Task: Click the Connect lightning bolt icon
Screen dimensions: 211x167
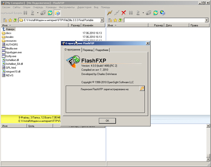Action: point(110,13)
